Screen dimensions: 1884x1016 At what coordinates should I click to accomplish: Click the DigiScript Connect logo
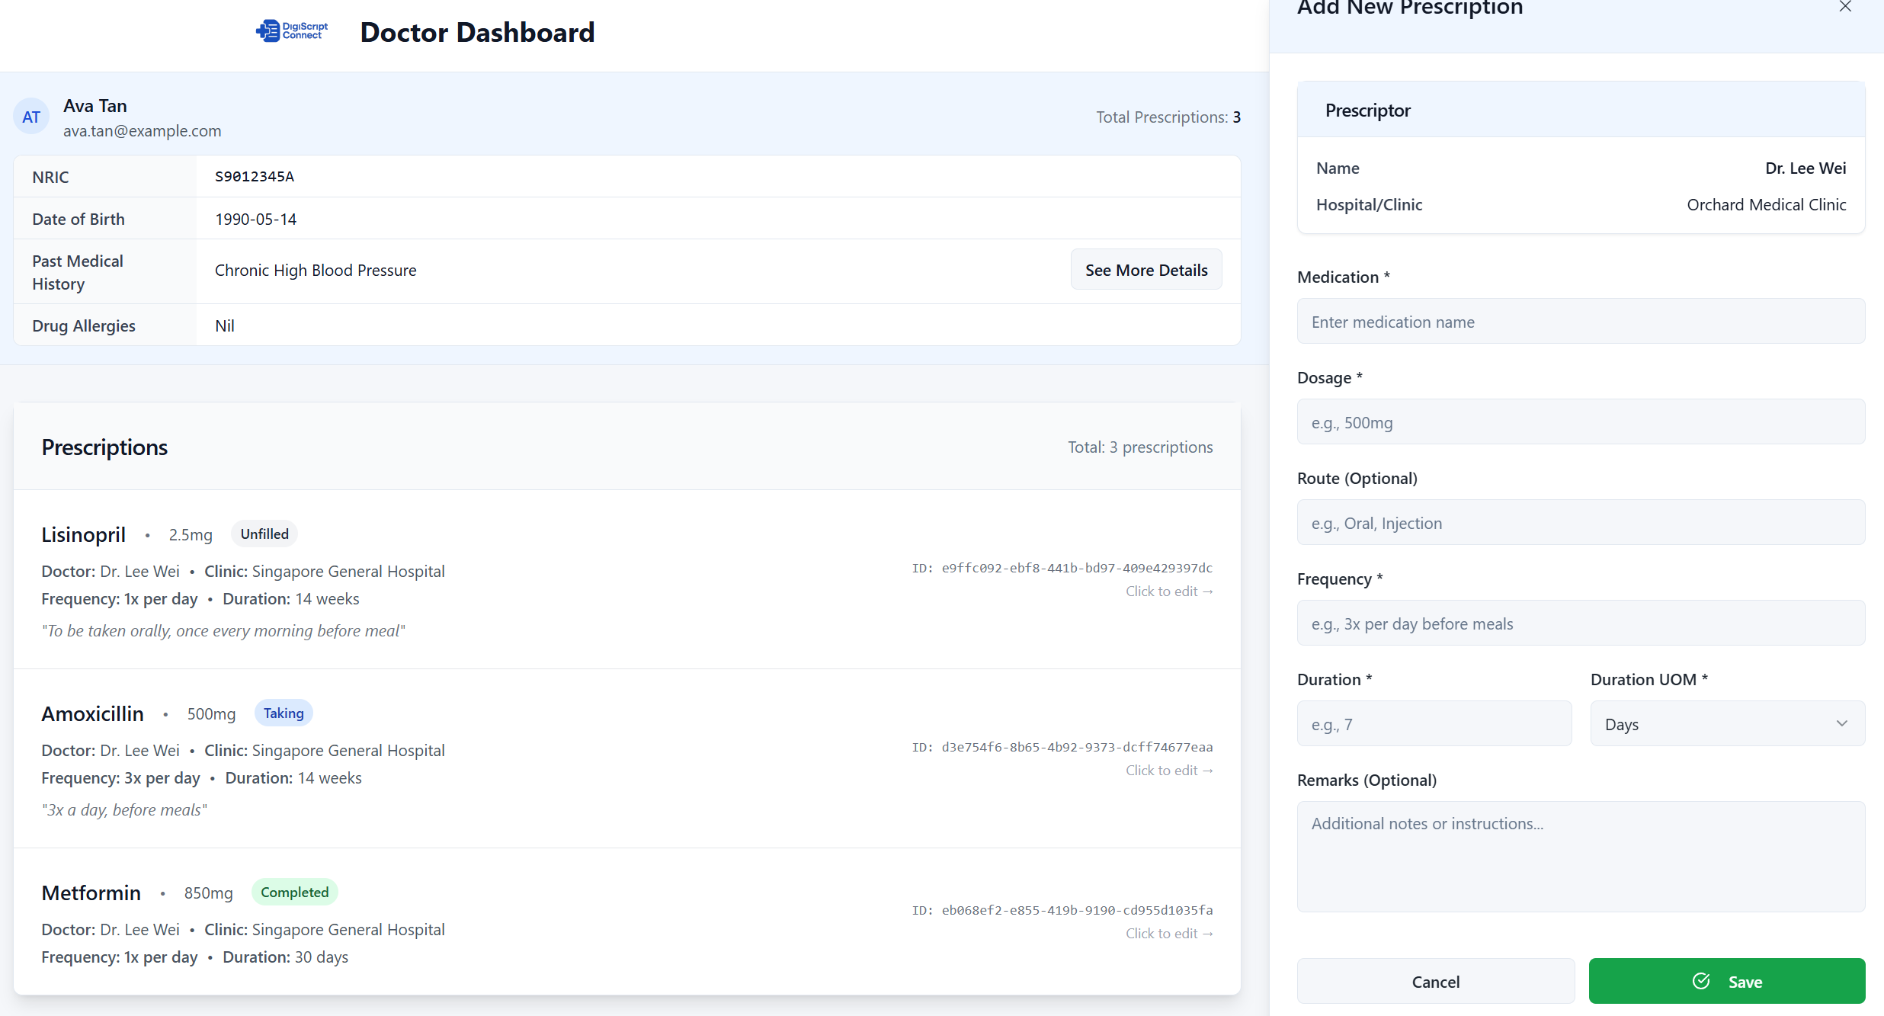[292, 31]
